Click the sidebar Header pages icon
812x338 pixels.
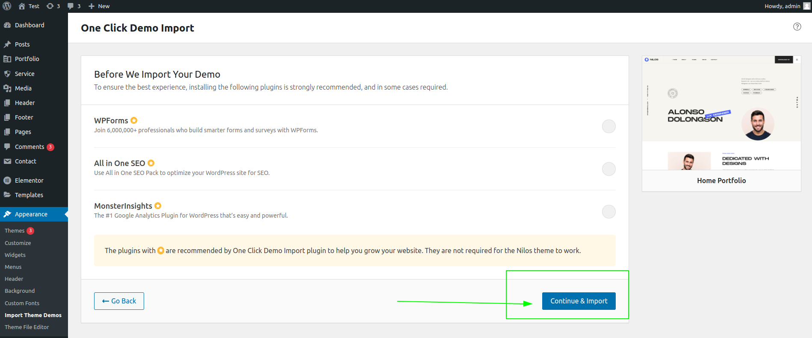click(x=7, y=103)
